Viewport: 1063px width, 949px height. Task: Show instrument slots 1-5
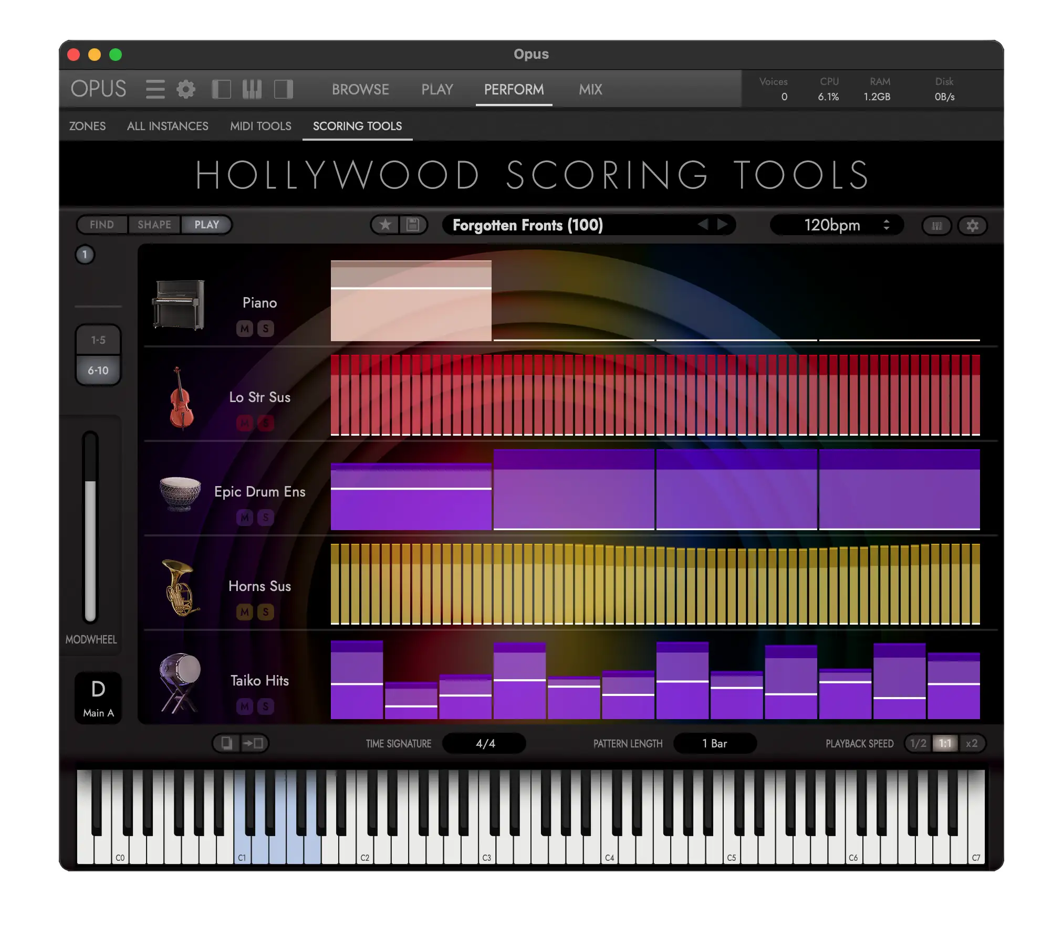tap(98, 340)
